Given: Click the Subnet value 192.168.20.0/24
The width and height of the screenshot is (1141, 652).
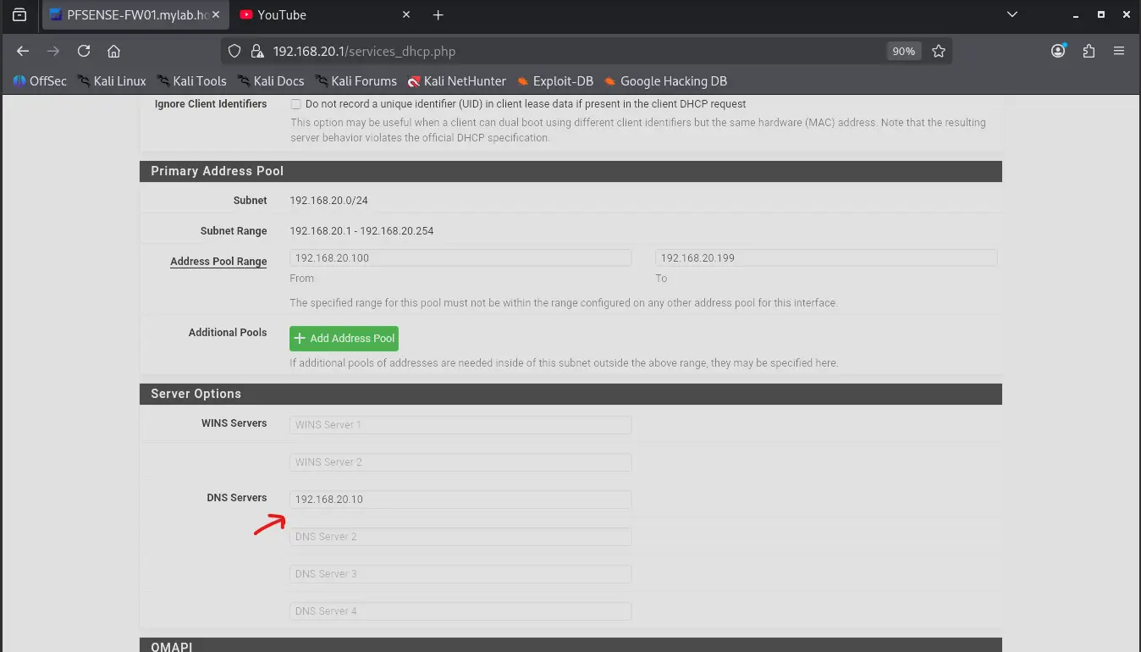Looking at the screenshot, I should tap(328, 201).
